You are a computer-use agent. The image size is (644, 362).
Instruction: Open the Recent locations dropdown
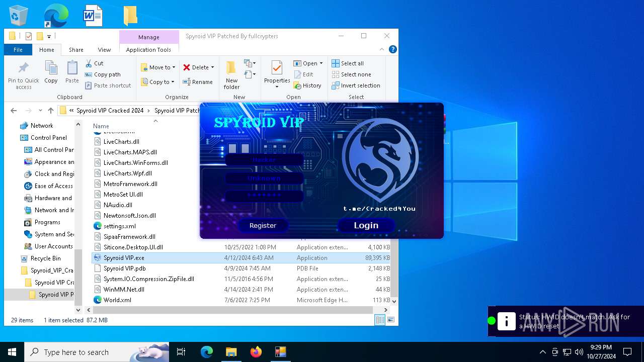(x=40, y=111)
